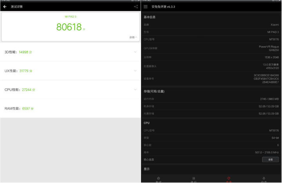Click the CPU性能 score 27244
This screenshot has width=282, height=183.
27,90
